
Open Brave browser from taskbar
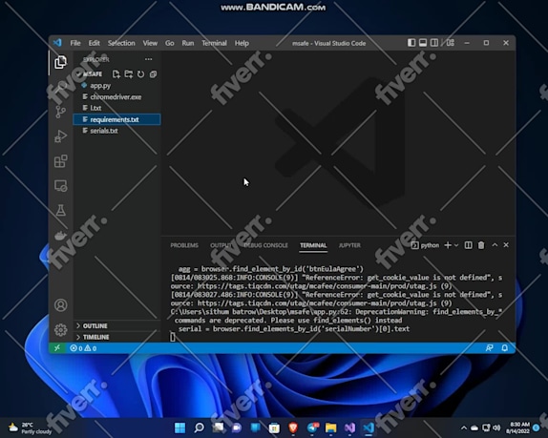coord(293,428)
